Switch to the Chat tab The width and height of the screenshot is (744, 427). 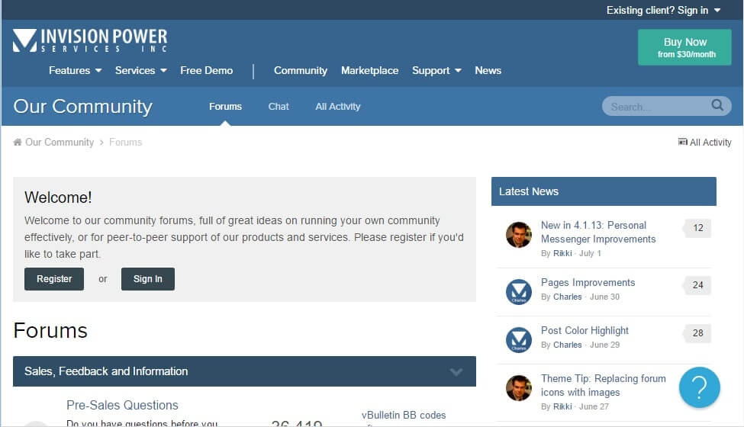pyautogui.click(x=279, y=107)
